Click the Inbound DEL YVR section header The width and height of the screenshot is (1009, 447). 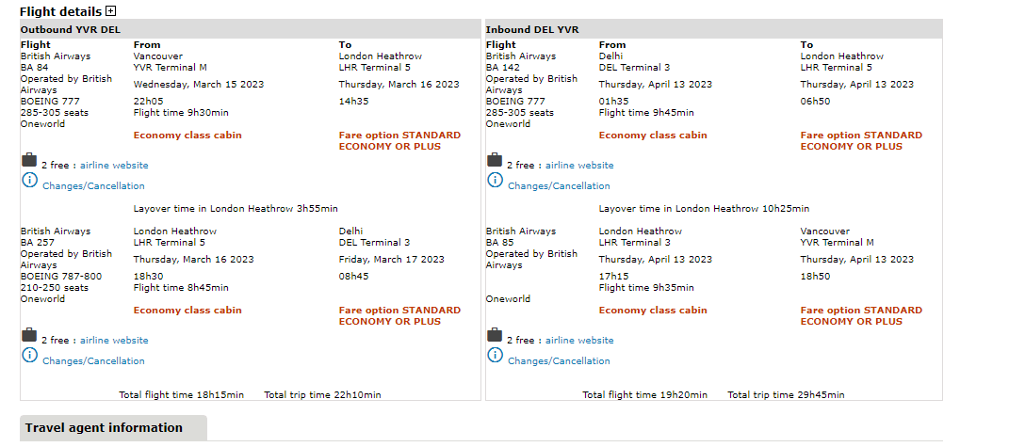coord(531,29)
